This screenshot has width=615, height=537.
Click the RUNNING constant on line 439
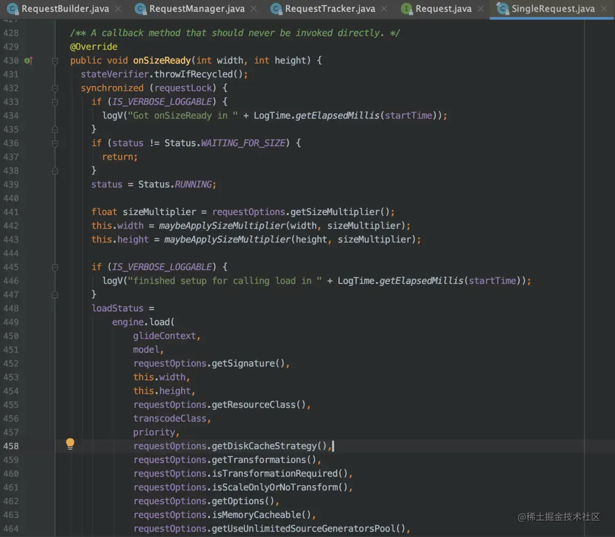tap(193, 184)
